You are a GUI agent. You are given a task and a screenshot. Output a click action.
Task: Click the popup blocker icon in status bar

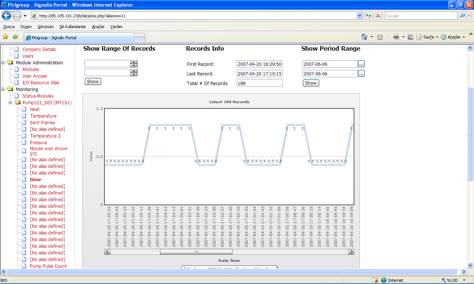tap(375, 280)
